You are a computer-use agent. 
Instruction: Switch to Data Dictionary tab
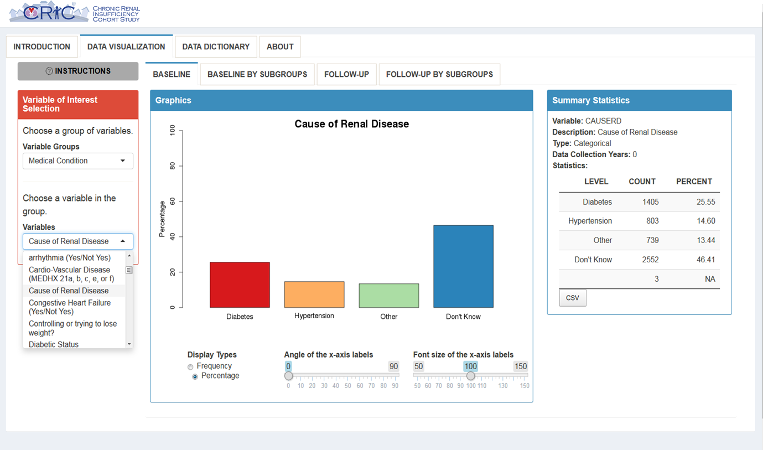tap(216, 46)
